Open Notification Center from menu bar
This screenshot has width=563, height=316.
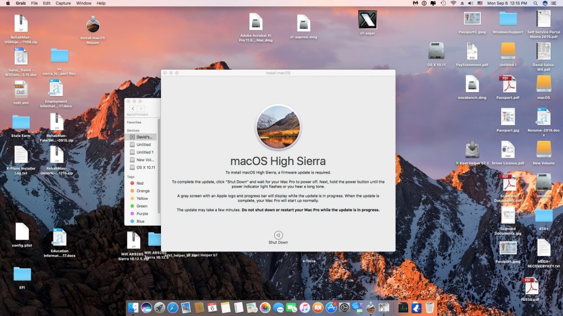[x=555, y=3]
